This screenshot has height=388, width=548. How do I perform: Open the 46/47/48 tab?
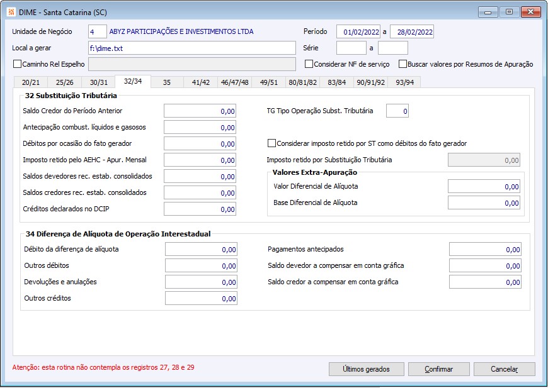pyautogui.click(x=234, y=82)
